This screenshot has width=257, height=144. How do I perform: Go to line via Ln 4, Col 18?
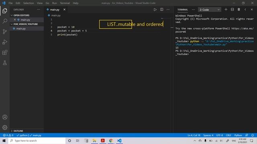coord(194,135)
